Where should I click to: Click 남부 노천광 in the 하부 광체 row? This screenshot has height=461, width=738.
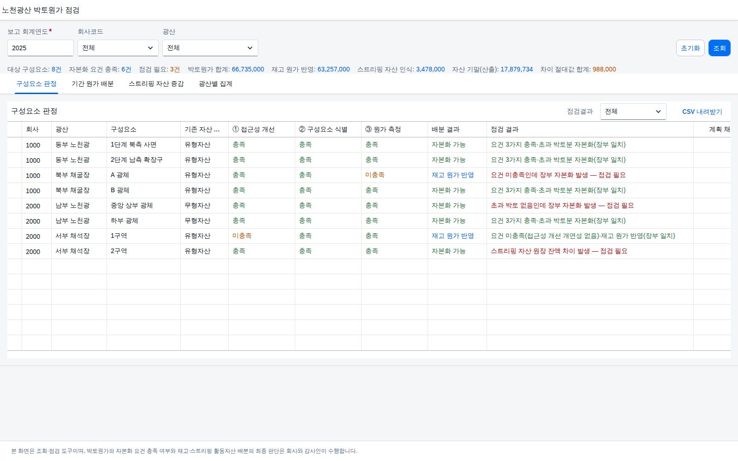pyautogui.click(x=72, y=221)
